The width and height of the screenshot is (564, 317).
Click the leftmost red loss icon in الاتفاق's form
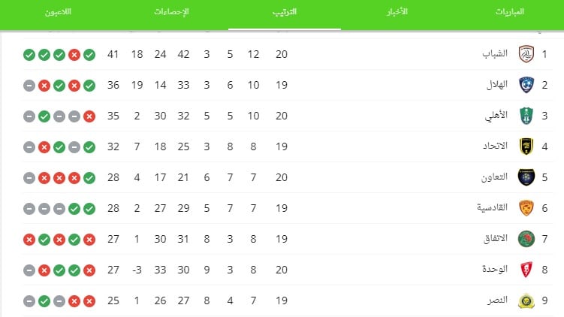click(29, 240)
